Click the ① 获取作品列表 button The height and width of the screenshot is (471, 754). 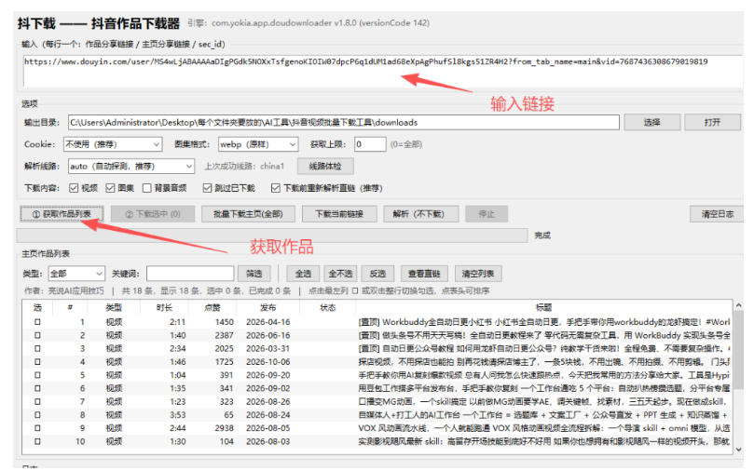(62, 214)
